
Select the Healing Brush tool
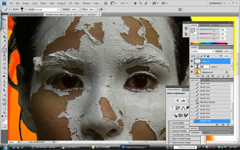click(4, 46)
